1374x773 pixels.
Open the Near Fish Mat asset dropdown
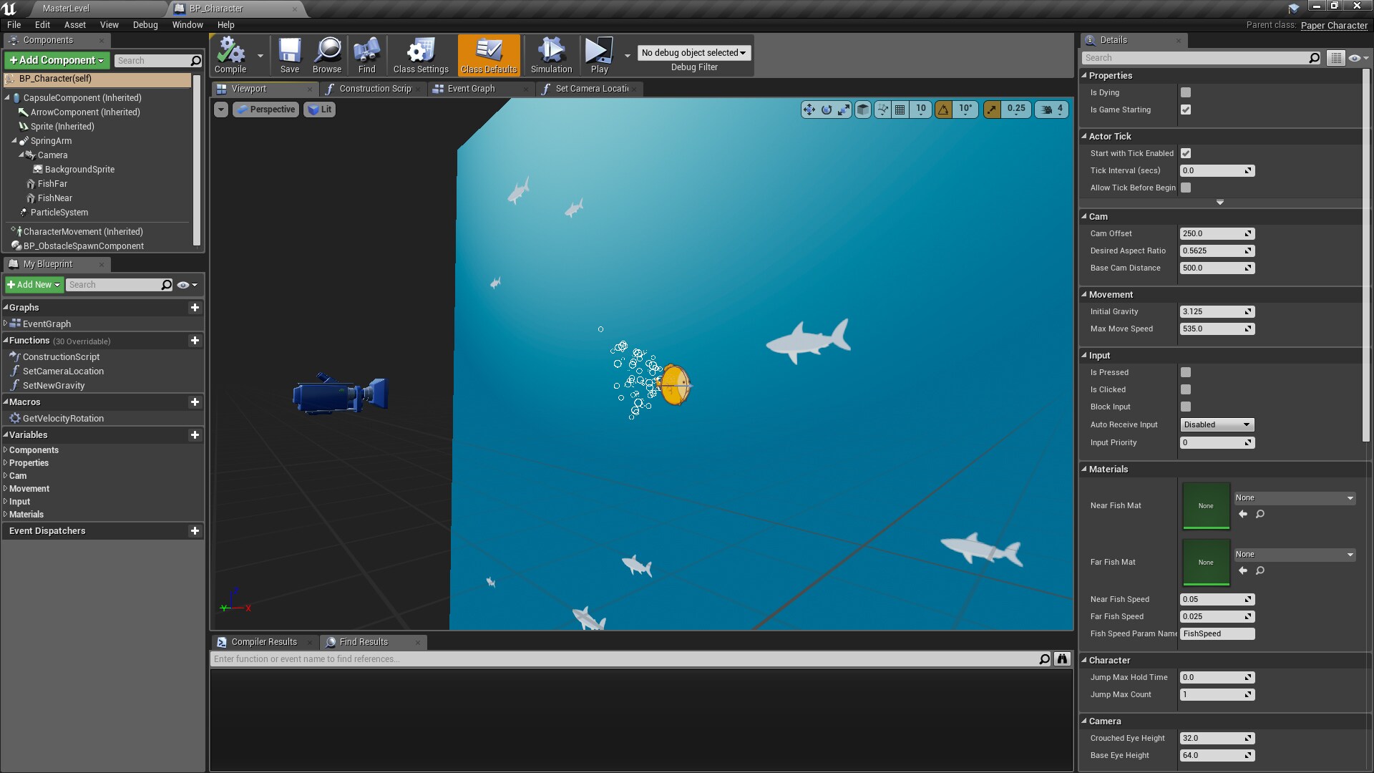[1294, 497]
